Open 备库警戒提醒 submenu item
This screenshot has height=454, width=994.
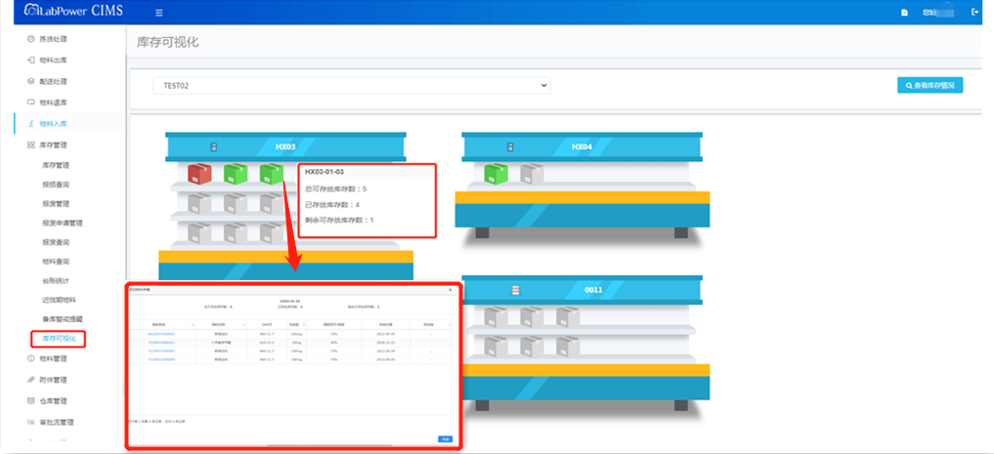(x=63, y=319)
